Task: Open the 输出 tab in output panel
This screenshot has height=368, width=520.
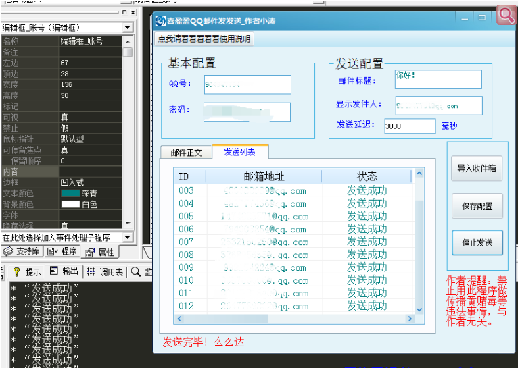Action: [64, 271]
